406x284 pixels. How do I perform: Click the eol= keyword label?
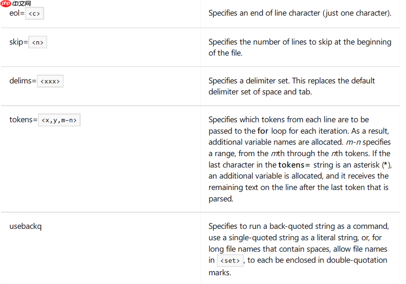coord(17,13)
